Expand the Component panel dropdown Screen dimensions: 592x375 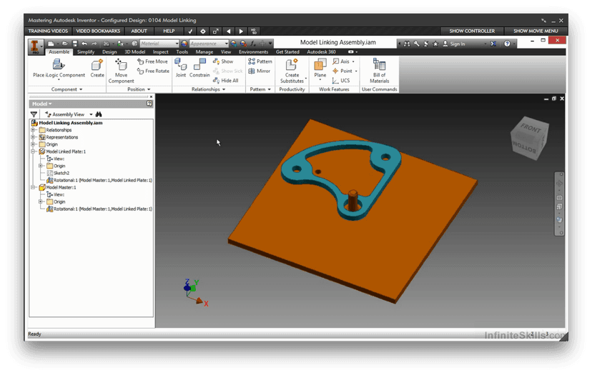(81, 89)
